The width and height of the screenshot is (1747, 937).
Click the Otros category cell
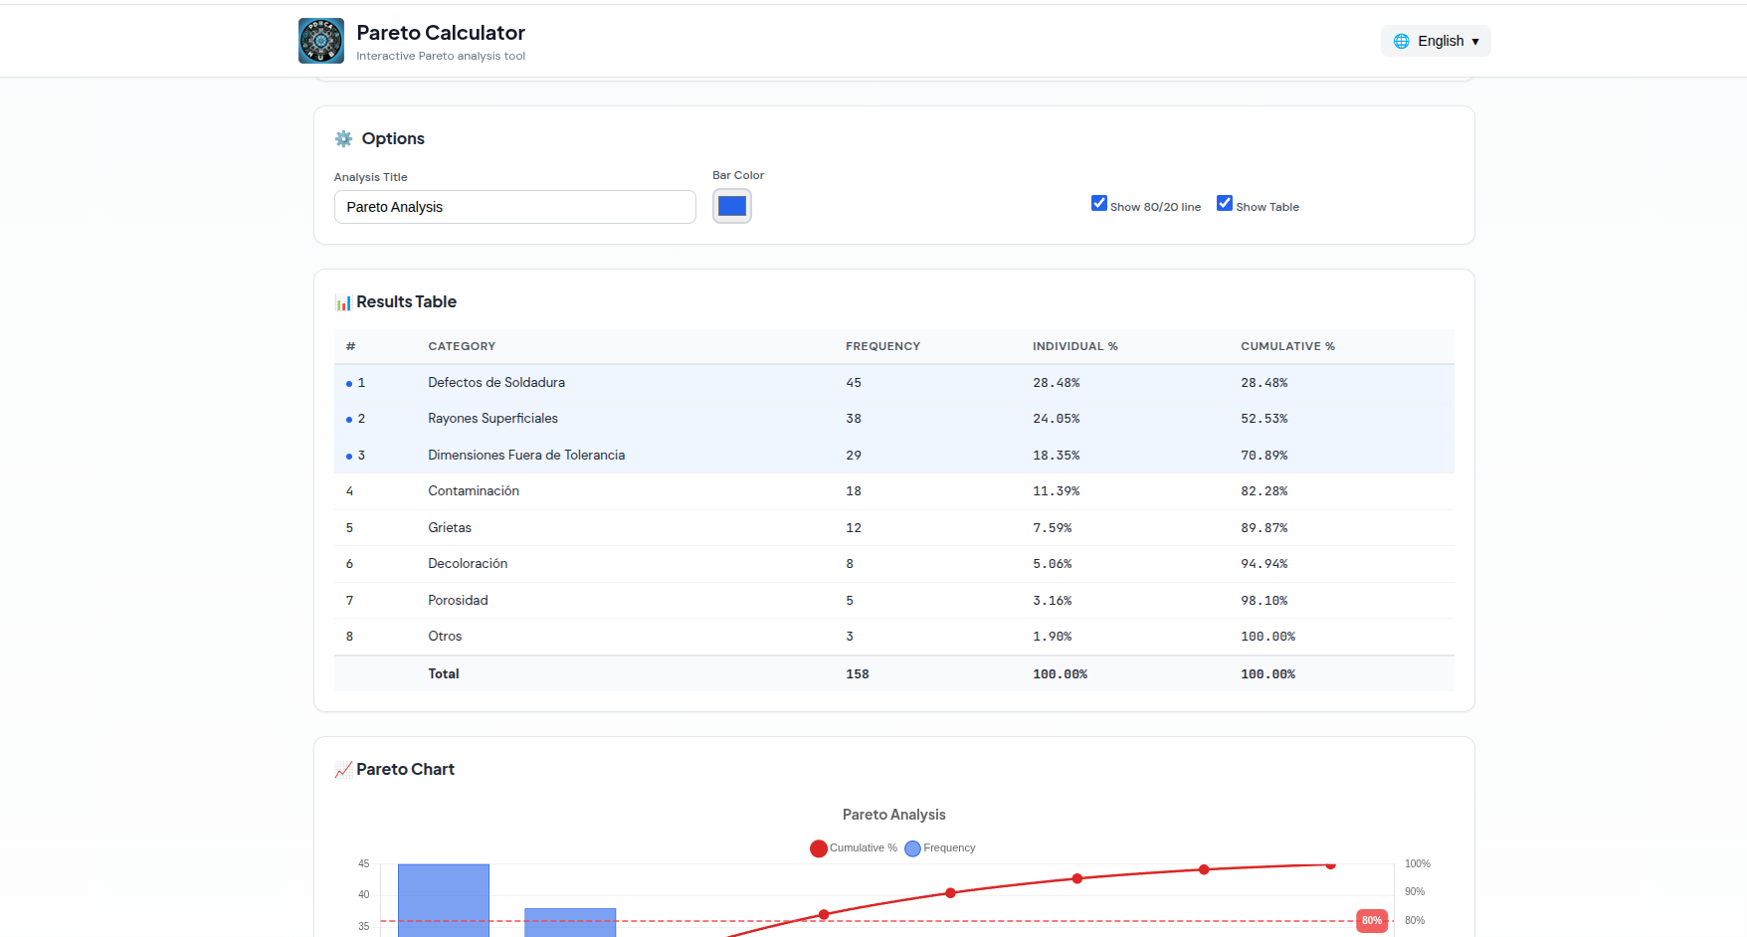(445, 637)
